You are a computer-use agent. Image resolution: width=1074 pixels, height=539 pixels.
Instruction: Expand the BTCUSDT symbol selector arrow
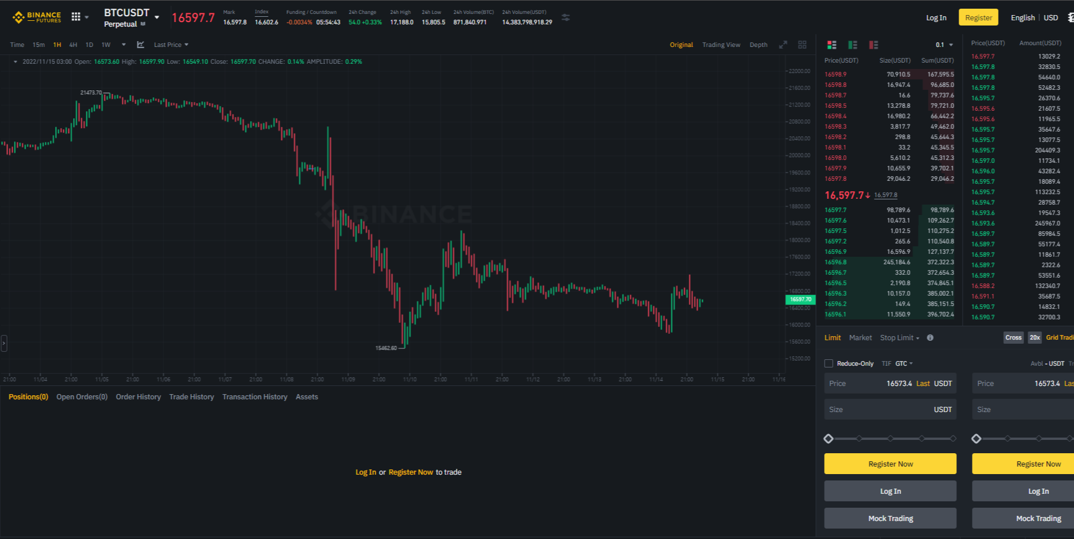click(157, 17)
